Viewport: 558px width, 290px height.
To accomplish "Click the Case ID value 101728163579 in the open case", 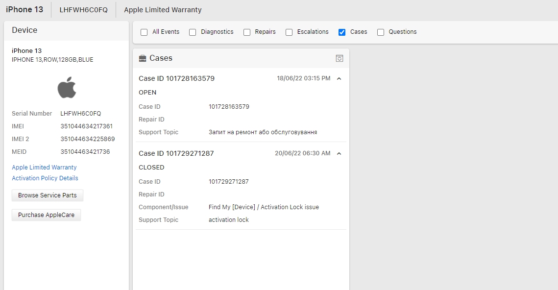I will click(229, 107).
